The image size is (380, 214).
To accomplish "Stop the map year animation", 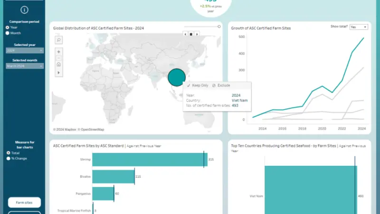I will click(x=191, y=34).
